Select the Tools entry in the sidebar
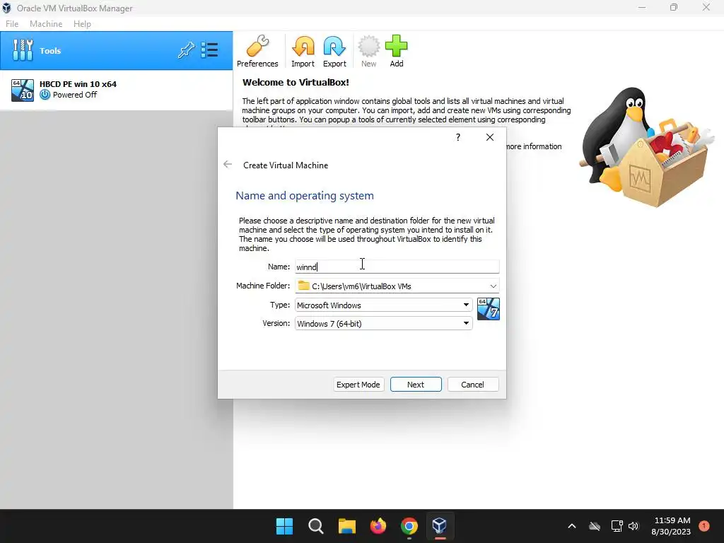This screenshot has width=724, height=543. coord(116,51)
